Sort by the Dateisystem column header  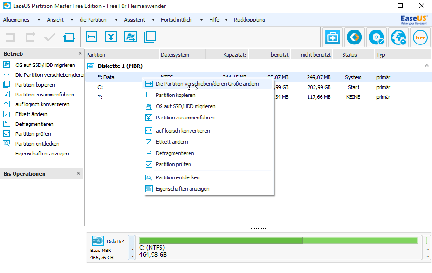(x=183, y=55)
